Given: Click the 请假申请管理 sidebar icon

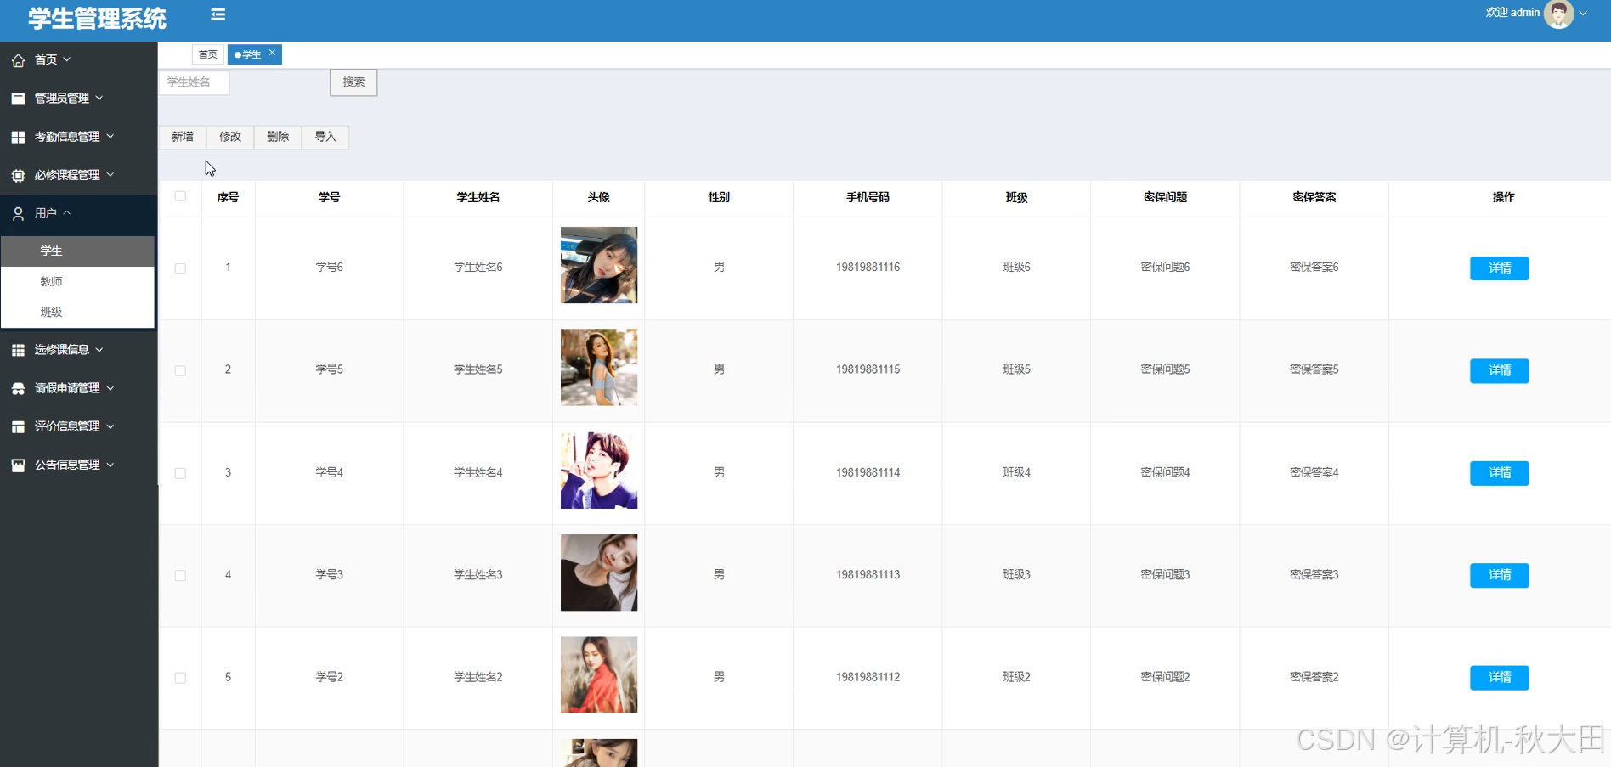Looking at the screenshot, I should (18, 388).
